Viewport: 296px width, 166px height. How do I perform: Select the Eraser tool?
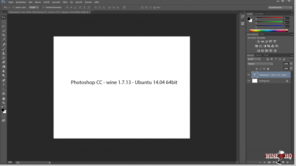(x=4, y=62)
